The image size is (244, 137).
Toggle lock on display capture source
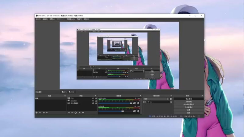tap(96, 103)
